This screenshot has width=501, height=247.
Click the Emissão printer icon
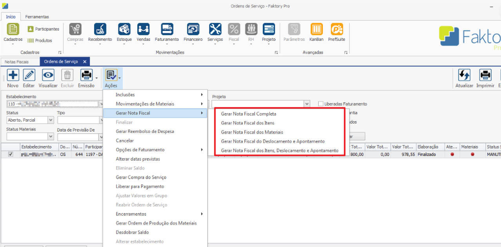click(x=86, y=75)
